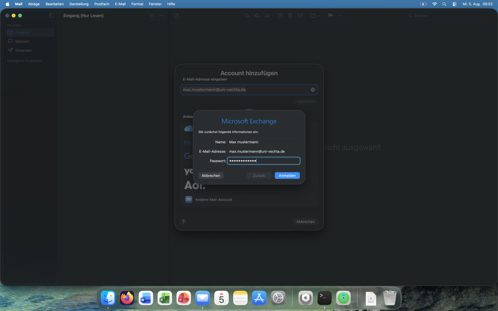The width and height of the screenshot is (498, 311).
Task: Open the Fenster menu
Action: [x=155, y=4]
